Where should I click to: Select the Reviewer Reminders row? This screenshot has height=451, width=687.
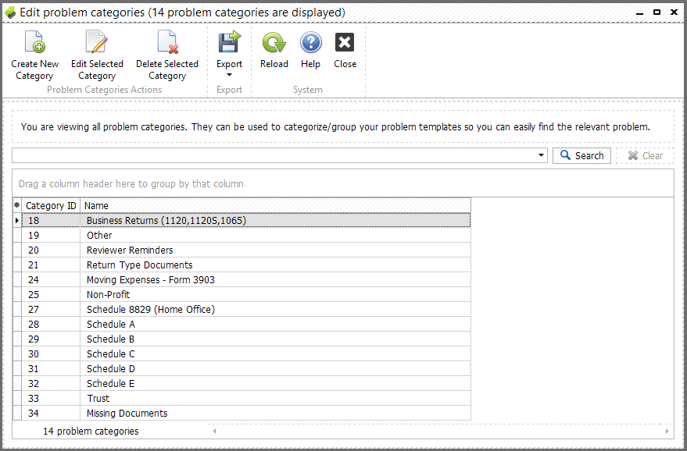click(x=245, y=250)
